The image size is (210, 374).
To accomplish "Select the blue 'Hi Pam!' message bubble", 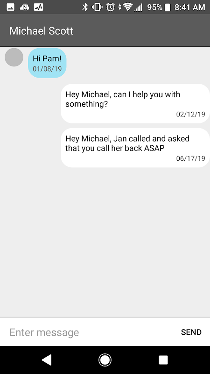I will click(47, 63).
